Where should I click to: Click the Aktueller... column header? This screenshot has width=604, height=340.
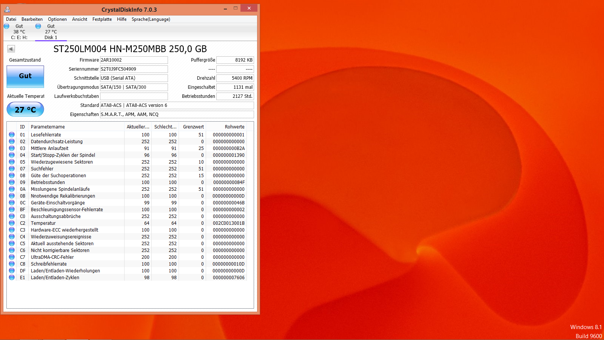[138, 127]
